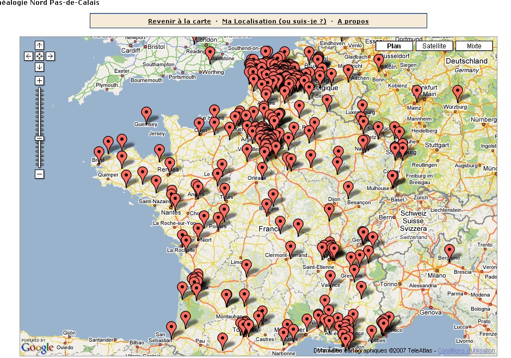The width and height of the screenshot is (511, 358).
Task: Switch map to Mixte view
Action: click(473, 46)
